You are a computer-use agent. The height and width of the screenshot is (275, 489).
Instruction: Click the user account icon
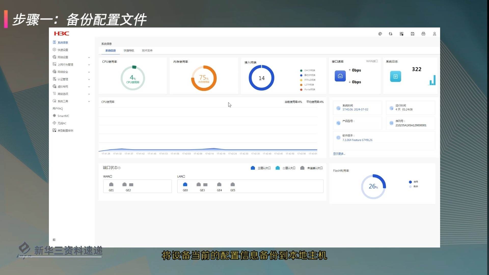tap(434, 34)
